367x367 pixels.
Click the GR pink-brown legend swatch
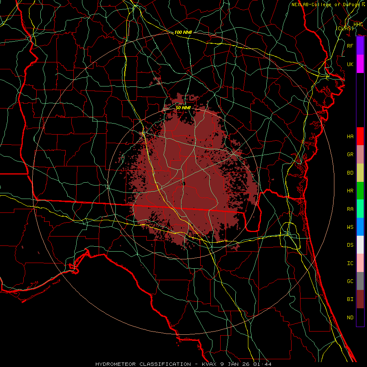[x=360, y=155]
